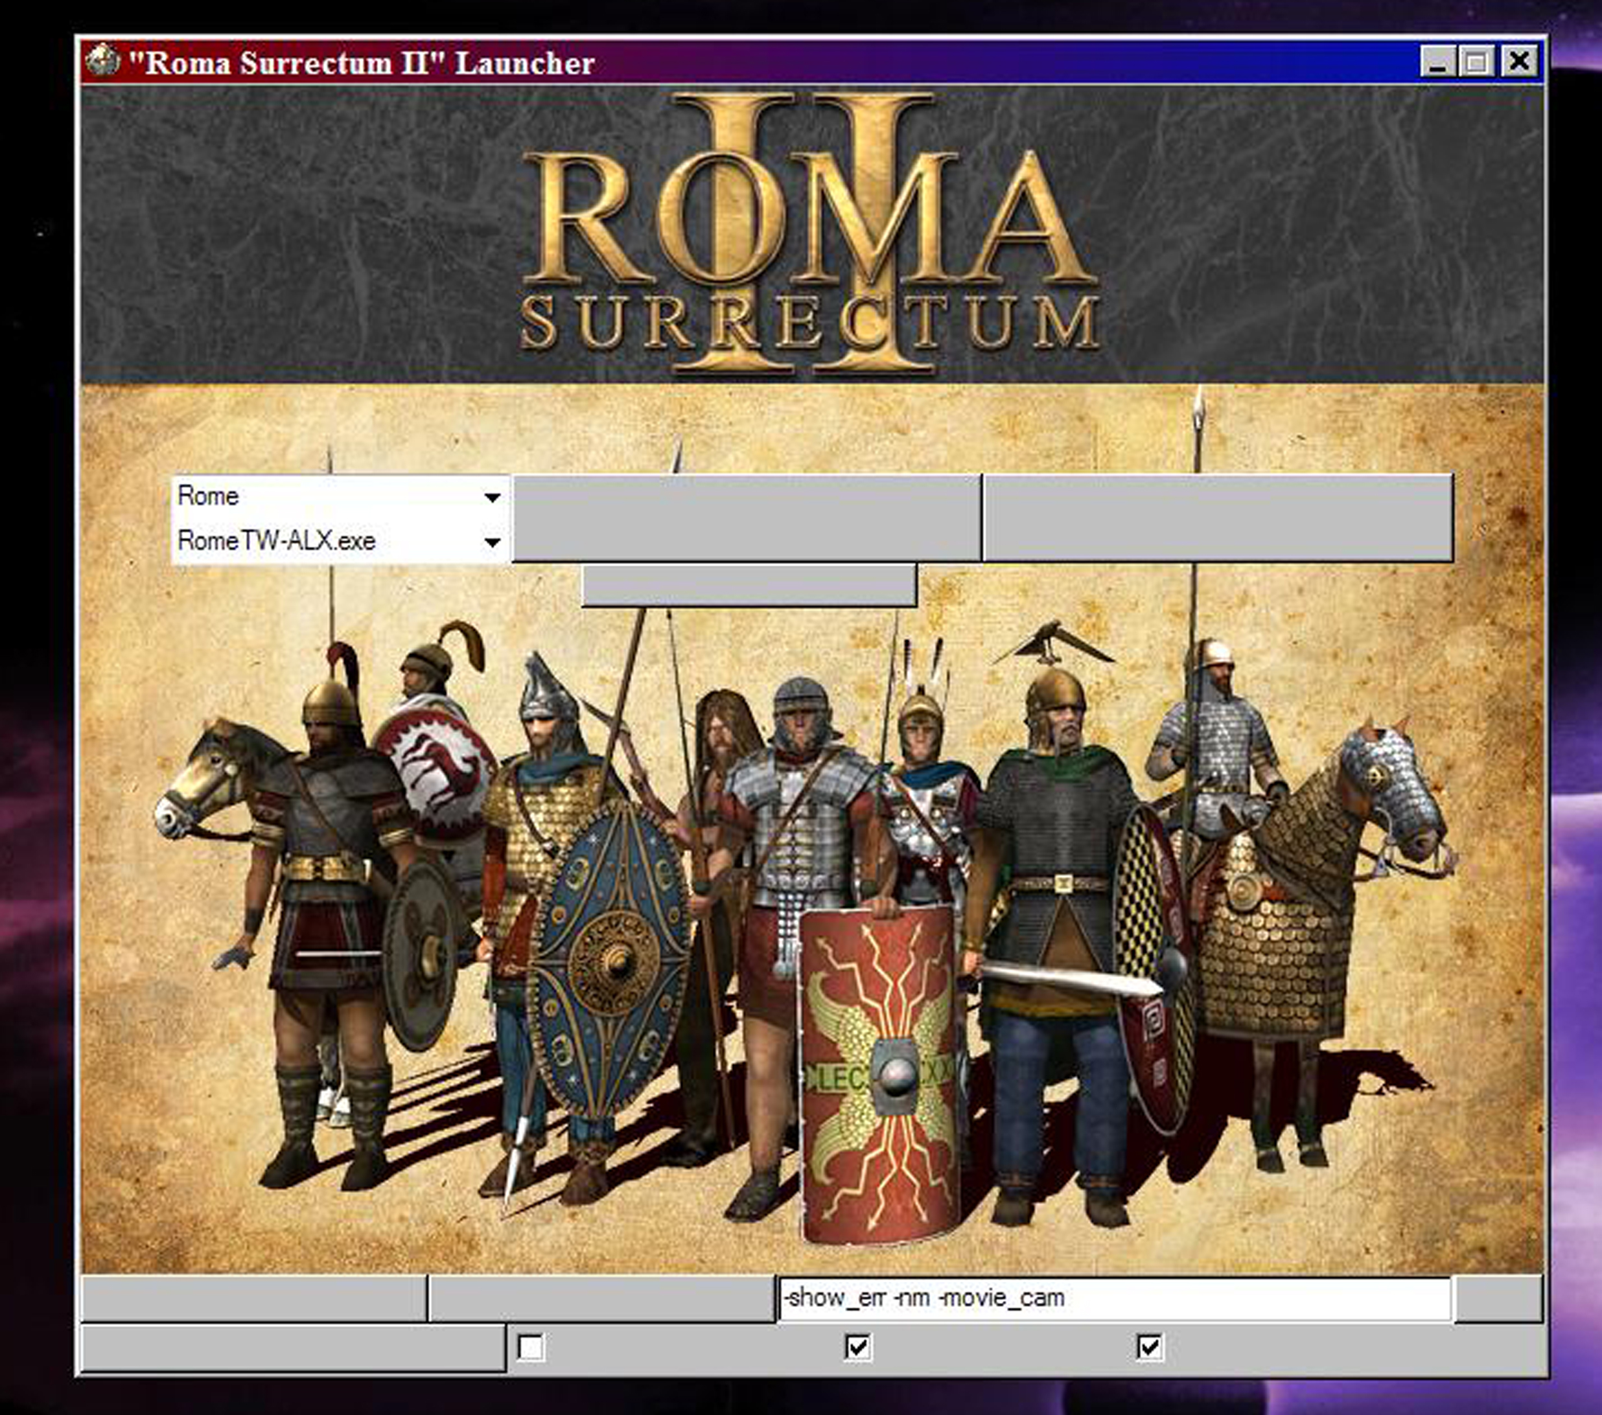The width and height of the screenshot is (1602, 1415).
Task: Click into the -show_err -nm -movie_cam field
Action: [1115, 1298]
